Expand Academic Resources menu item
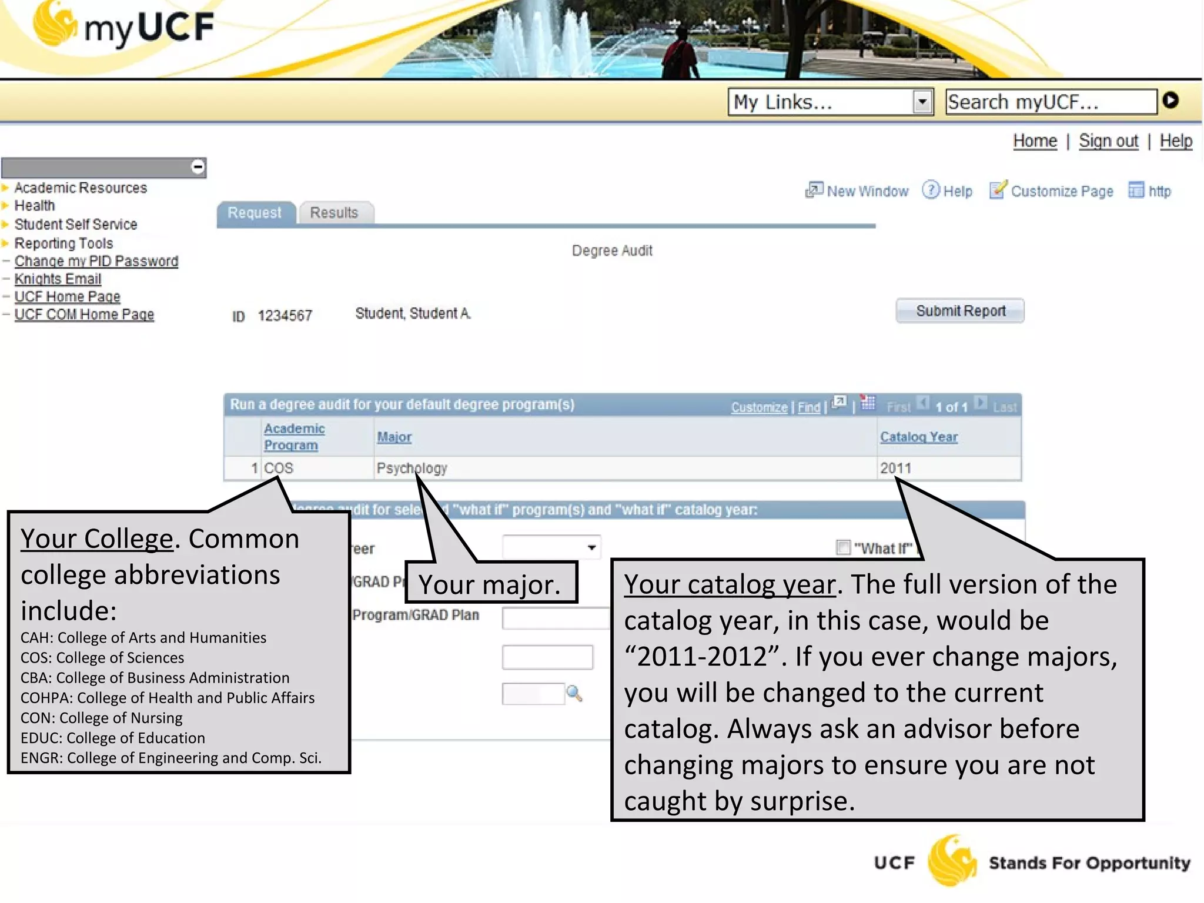The width and height of the screenshot is (1204, 903). pos(81,188)
